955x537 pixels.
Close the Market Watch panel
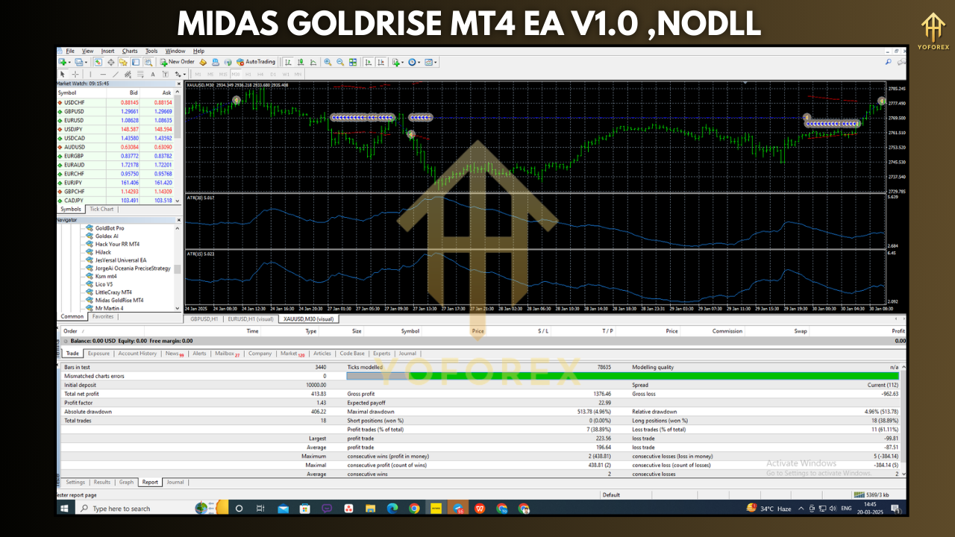(x=178, y=84)
